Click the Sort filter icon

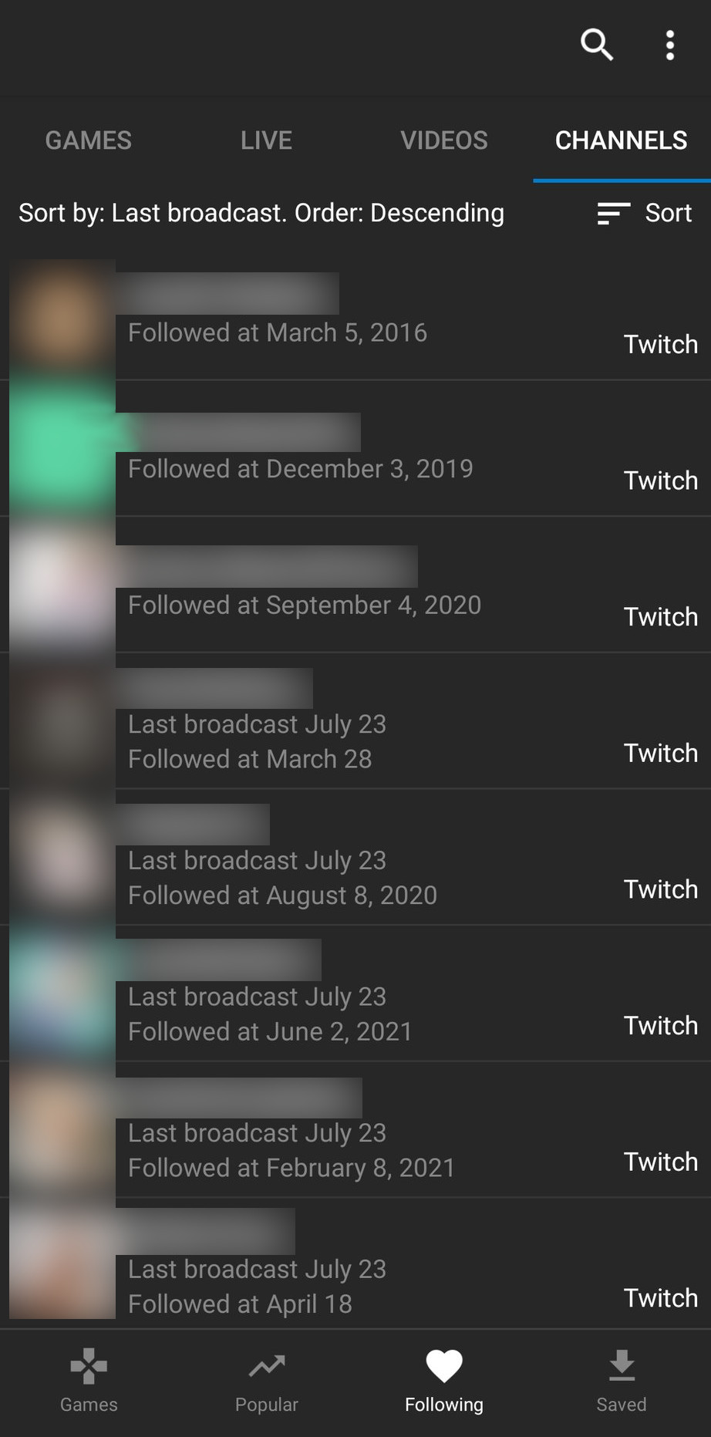(612, 213)
